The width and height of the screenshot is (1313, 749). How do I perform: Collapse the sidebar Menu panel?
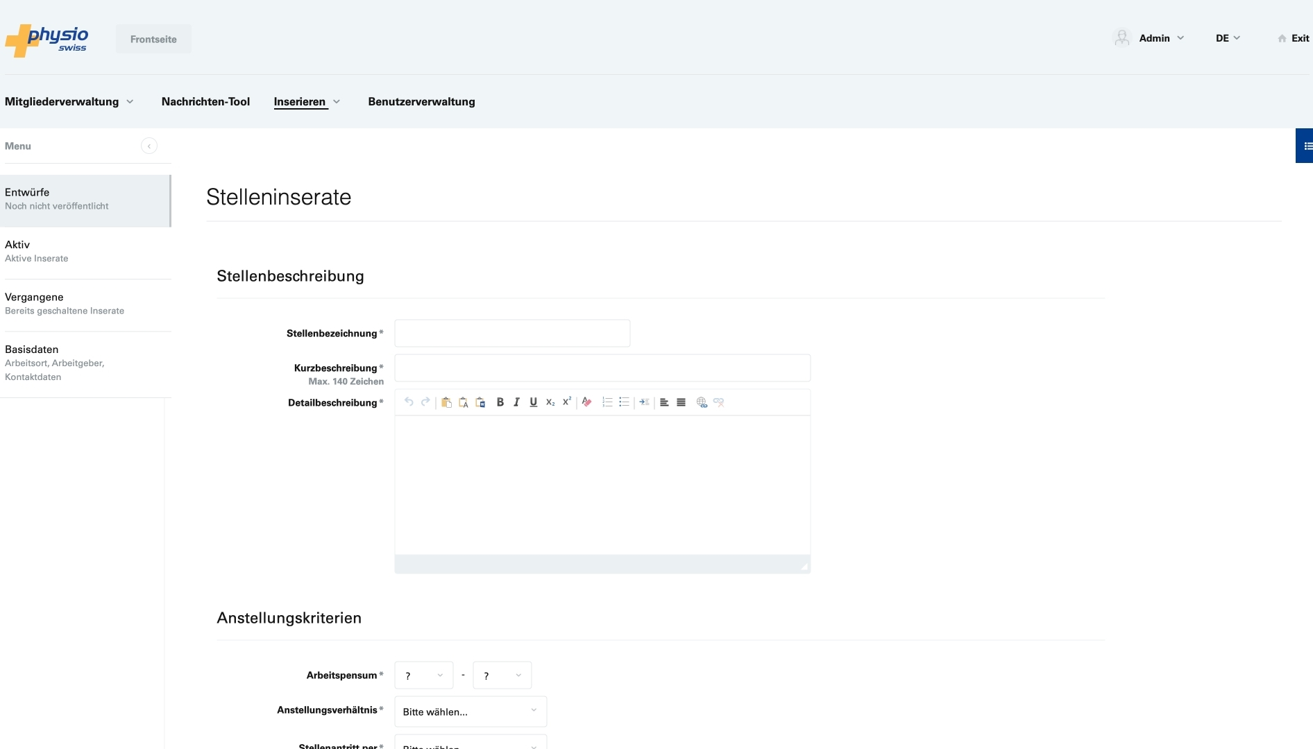coord(149,146)
